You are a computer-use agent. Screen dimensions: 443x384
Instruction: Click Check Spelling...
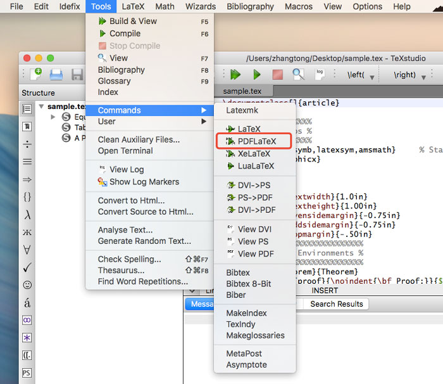150,259
